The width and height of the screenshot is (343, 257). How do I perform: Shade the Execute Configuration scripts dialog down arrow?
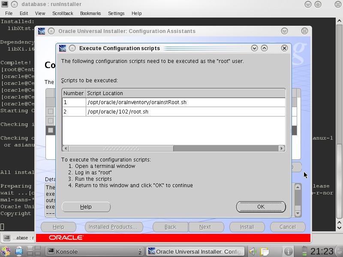coord(254,48)
